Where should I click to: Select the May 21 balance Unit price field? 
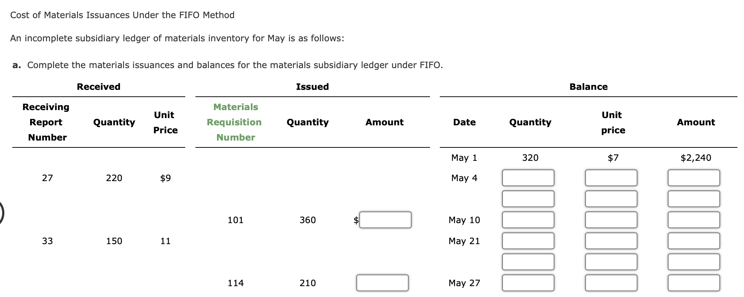click(x=611, y=241)
